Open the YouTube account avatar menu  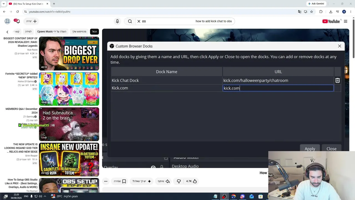point(7,21)
